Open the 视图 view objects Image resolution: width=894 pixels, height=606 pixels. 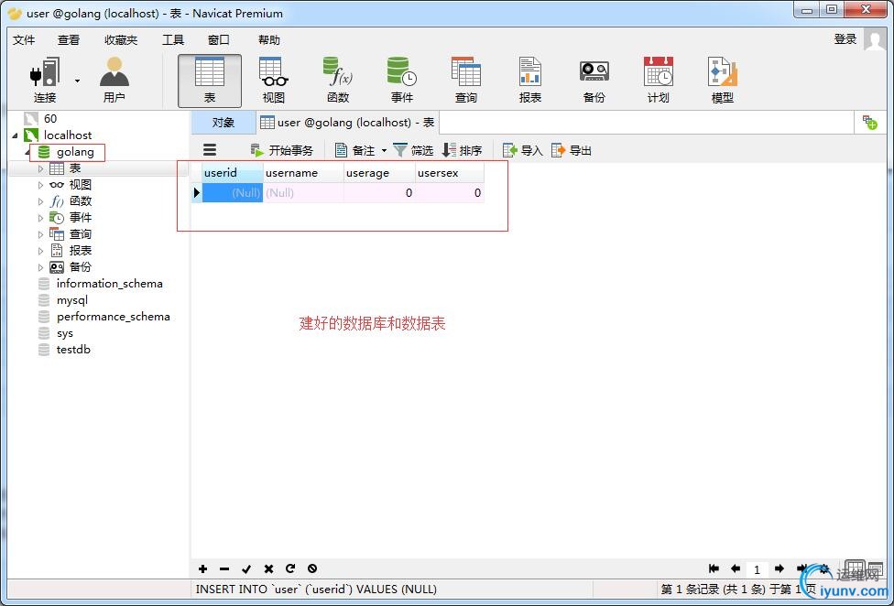[x=274, y=81]
